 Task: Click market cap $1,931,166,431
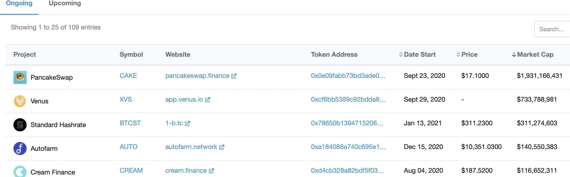point(540,76)
